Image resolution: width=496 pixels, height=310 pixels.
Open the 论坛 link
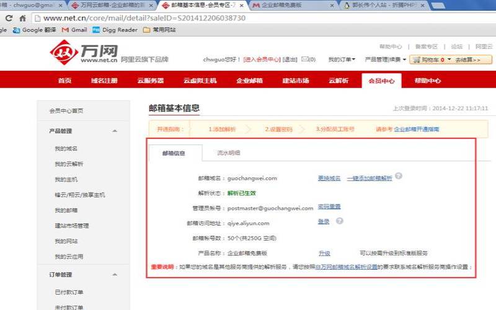tap(456, 46)
